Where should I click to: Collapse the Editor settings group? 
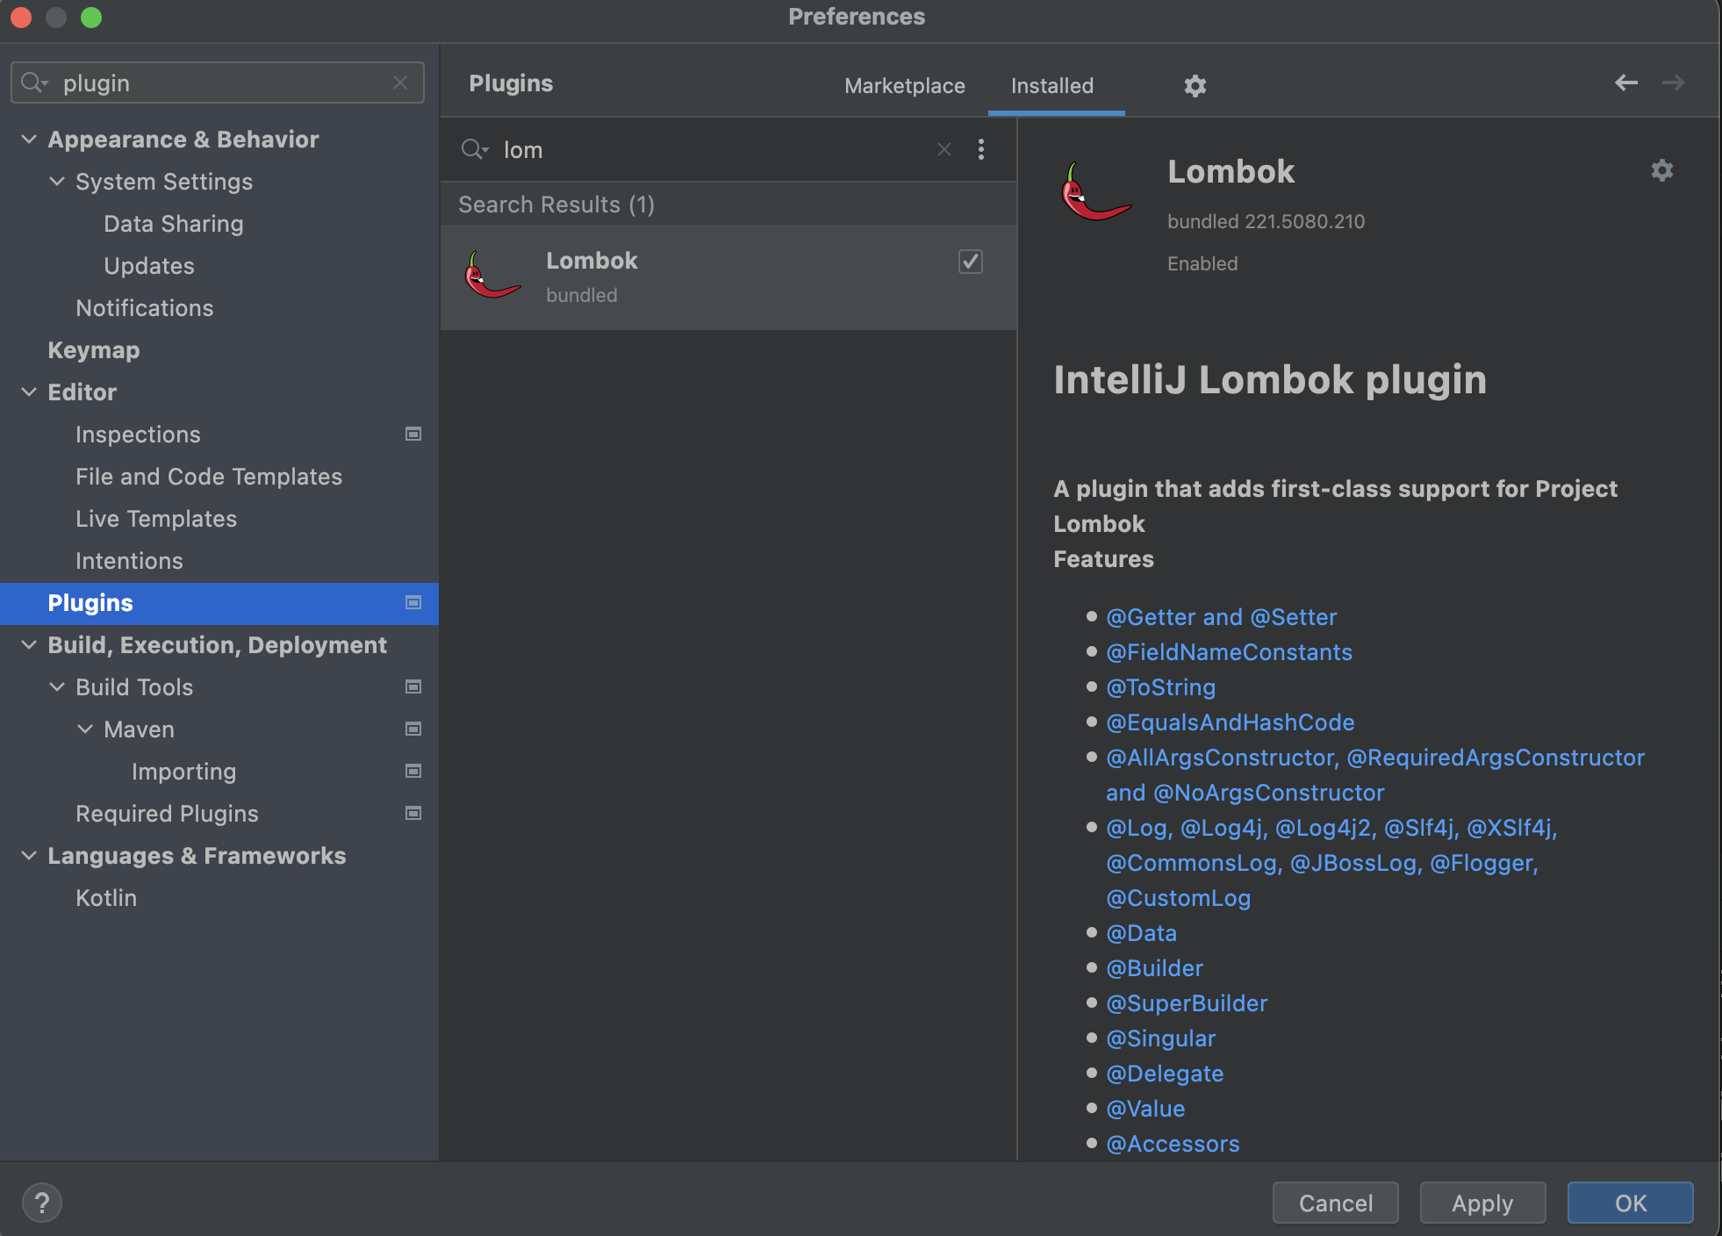point(29,392)
